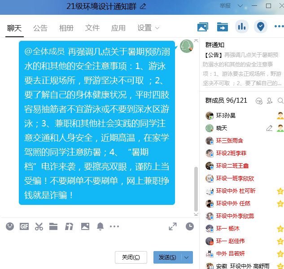Search group members with magnifier icon

(x=280, y=101)
